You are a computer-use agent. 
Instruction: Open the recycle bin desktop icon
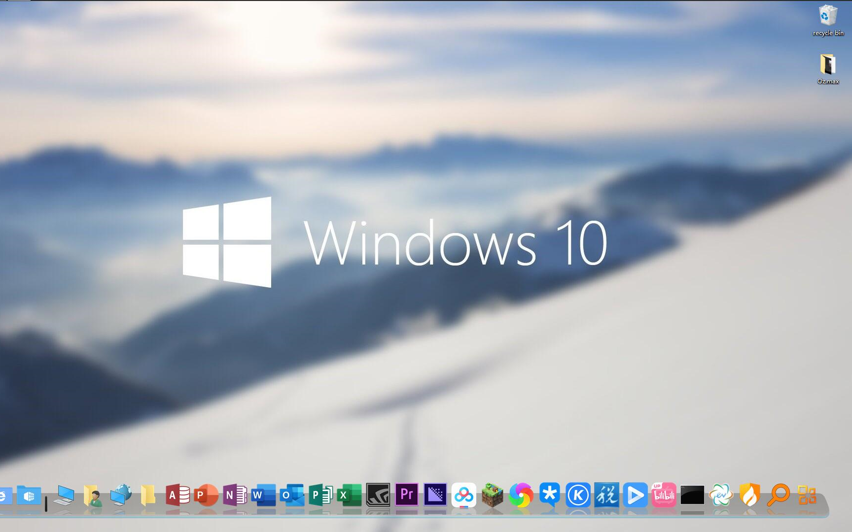tap(828, 20)
